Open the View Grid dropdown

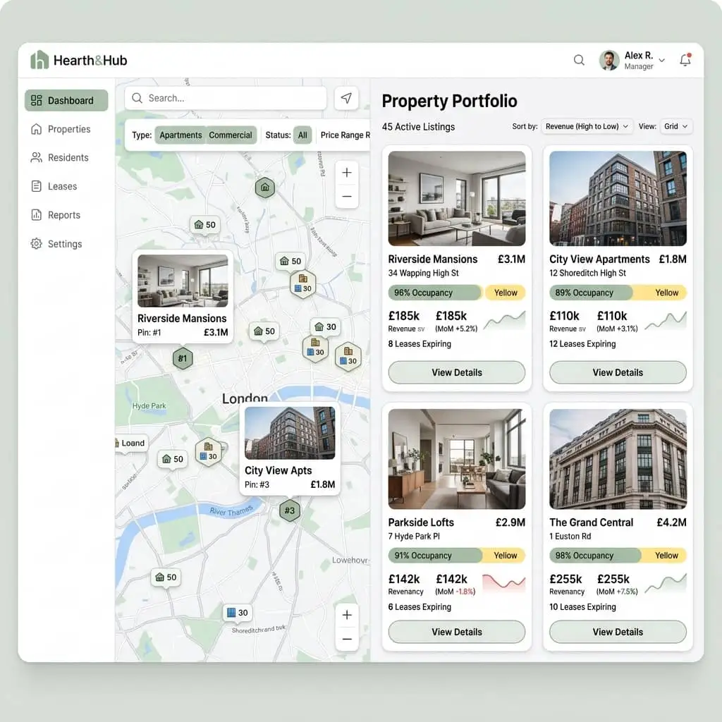tap(676, 126)
